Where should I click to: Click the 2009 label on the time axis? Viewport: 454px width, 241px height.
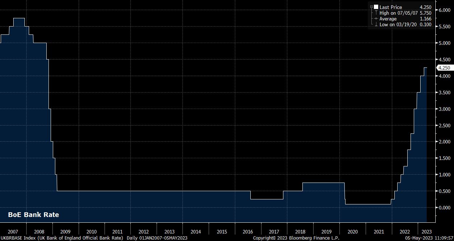65,232
